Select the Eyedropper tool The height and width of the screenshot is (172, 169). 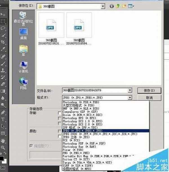tap(3, 49)
